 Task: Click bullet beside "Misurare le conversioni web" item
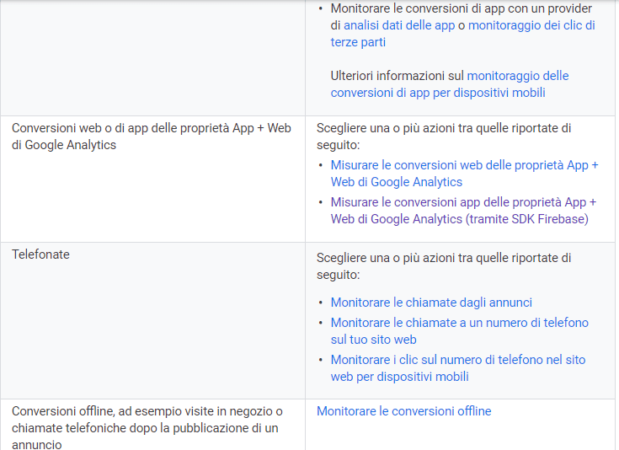pos(321,166)
